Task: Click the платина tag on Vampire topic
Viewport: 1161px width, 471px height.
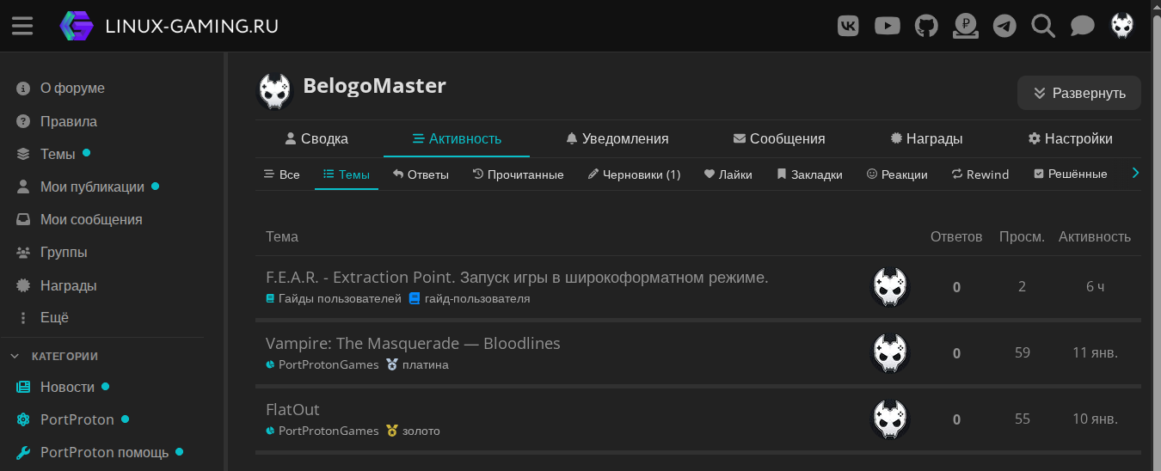Action: [x=425, y=364]
